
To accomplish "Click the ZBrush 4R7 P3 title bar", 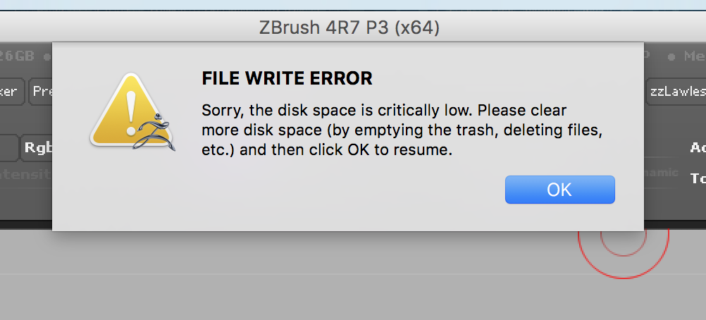I will pyautogui.click(x=349, y=28).
